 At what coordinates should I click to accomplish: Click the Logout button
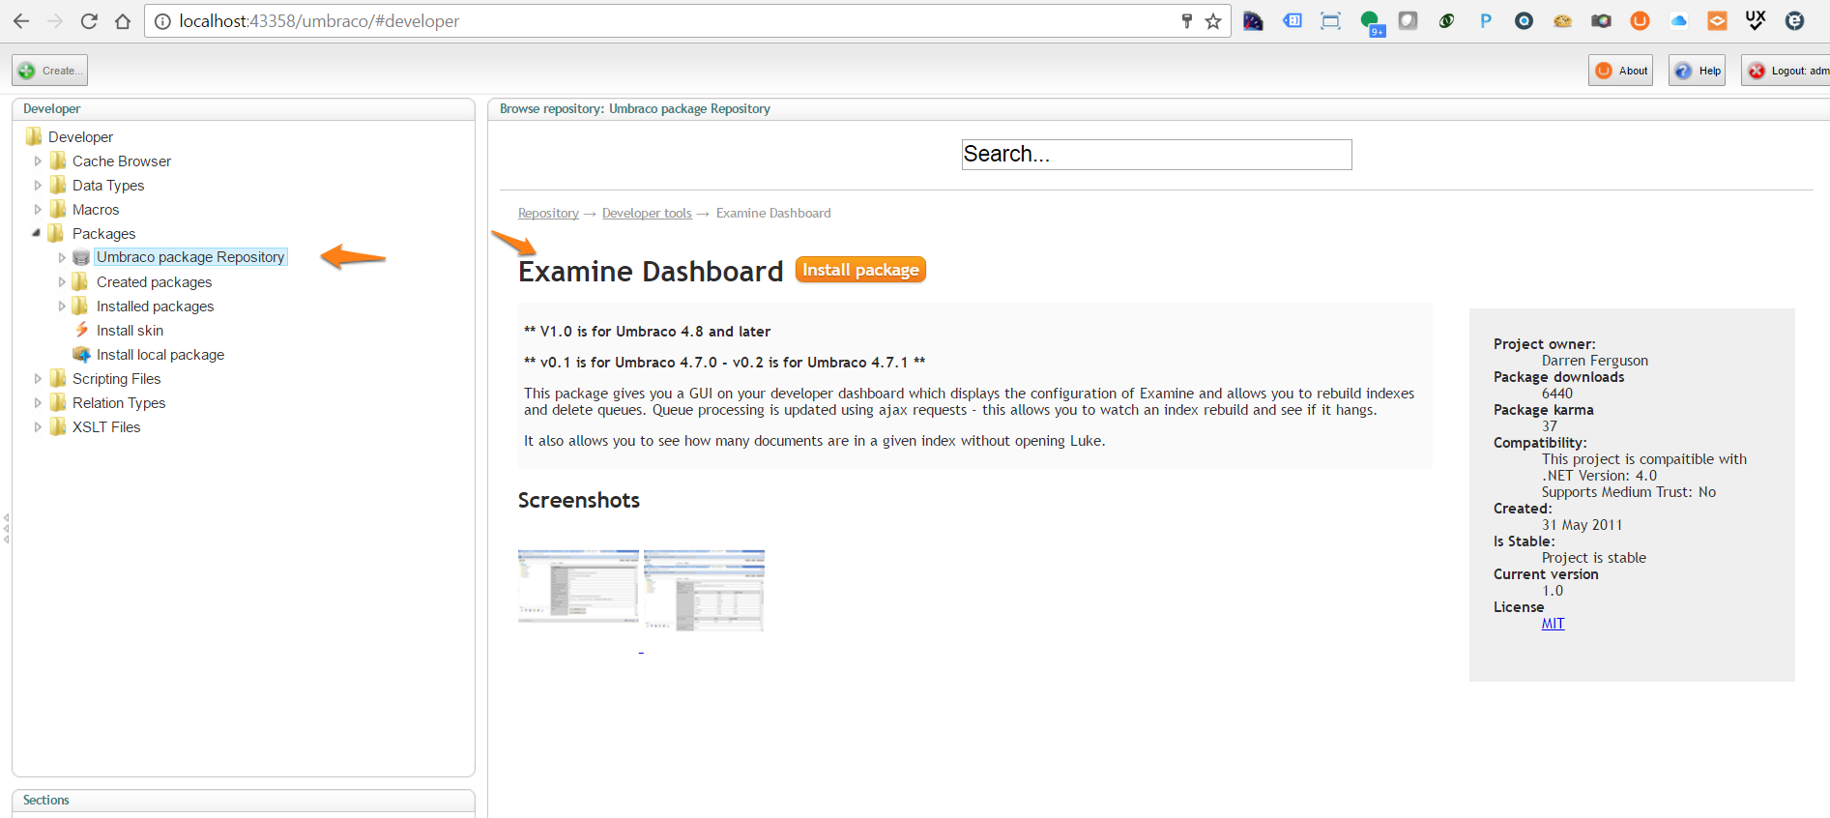[1786, 71]
